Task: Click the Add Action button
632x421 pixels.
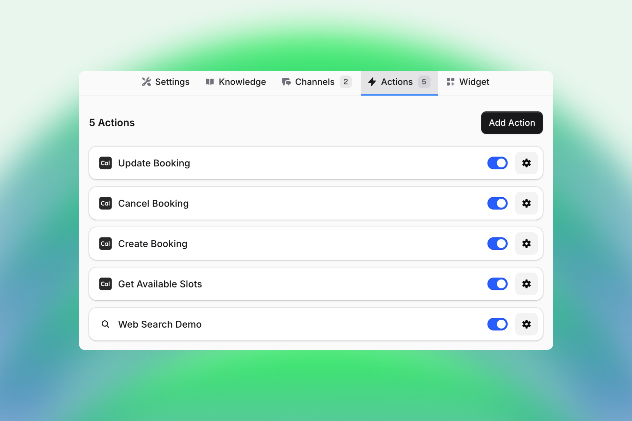Action: pyautogui.click(x=512, y=123)
